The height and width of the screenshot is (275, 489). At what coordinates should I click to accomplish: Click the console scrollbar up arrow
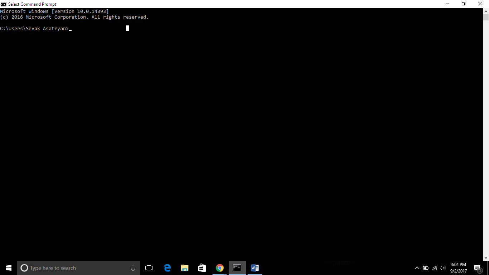click(486, 11)
